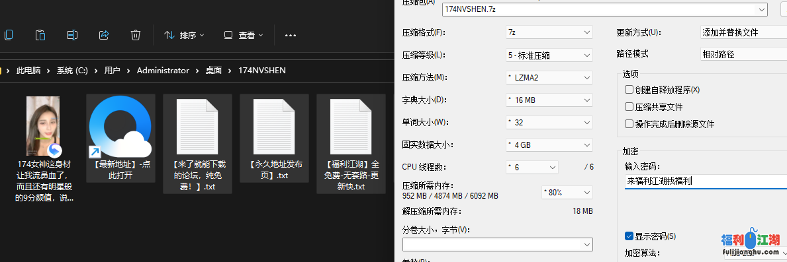The image size is (787, 262).
Task: Click the delete trash icon
Action: 136,35
